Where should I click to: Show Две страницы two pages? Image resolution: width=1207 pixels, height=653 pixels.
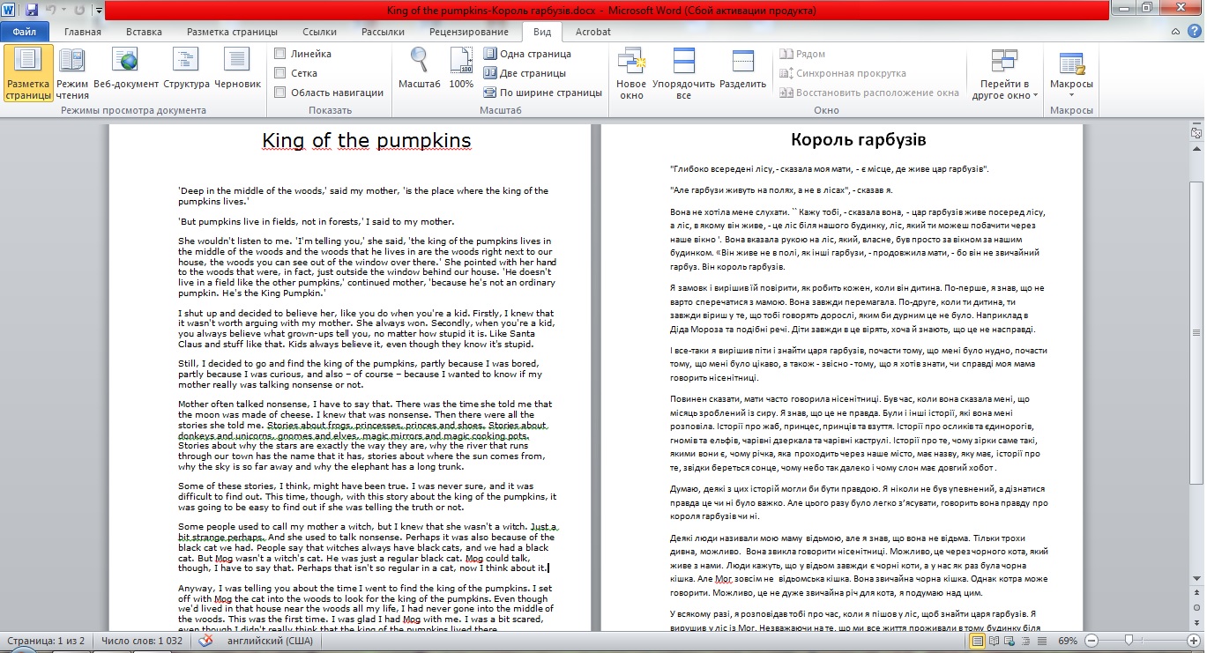coord(525,73)
